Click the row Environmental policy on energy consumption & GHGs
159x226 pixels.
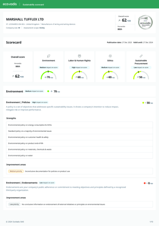[79, 125]
